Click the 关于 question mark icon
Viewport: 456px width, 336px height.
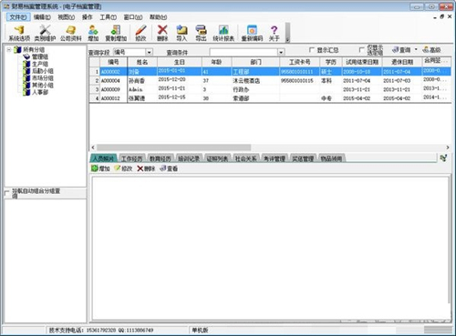(274, 33)
